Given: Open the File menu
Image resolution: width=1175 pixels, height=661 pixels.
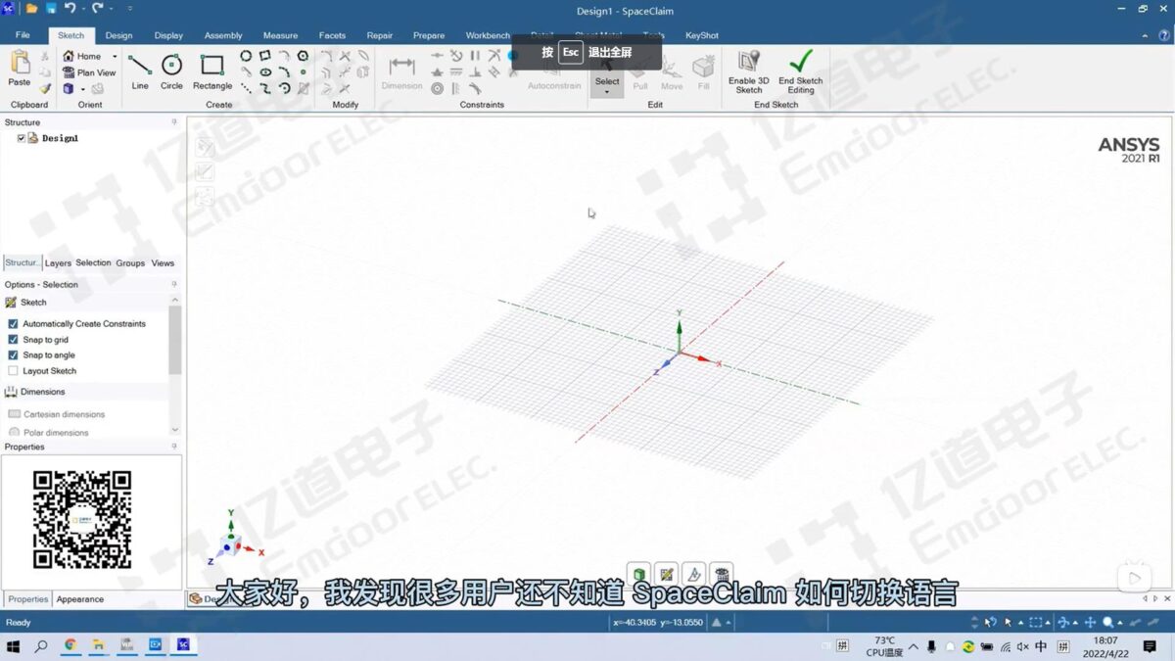Looking at the screenshot, I should 23,35.
